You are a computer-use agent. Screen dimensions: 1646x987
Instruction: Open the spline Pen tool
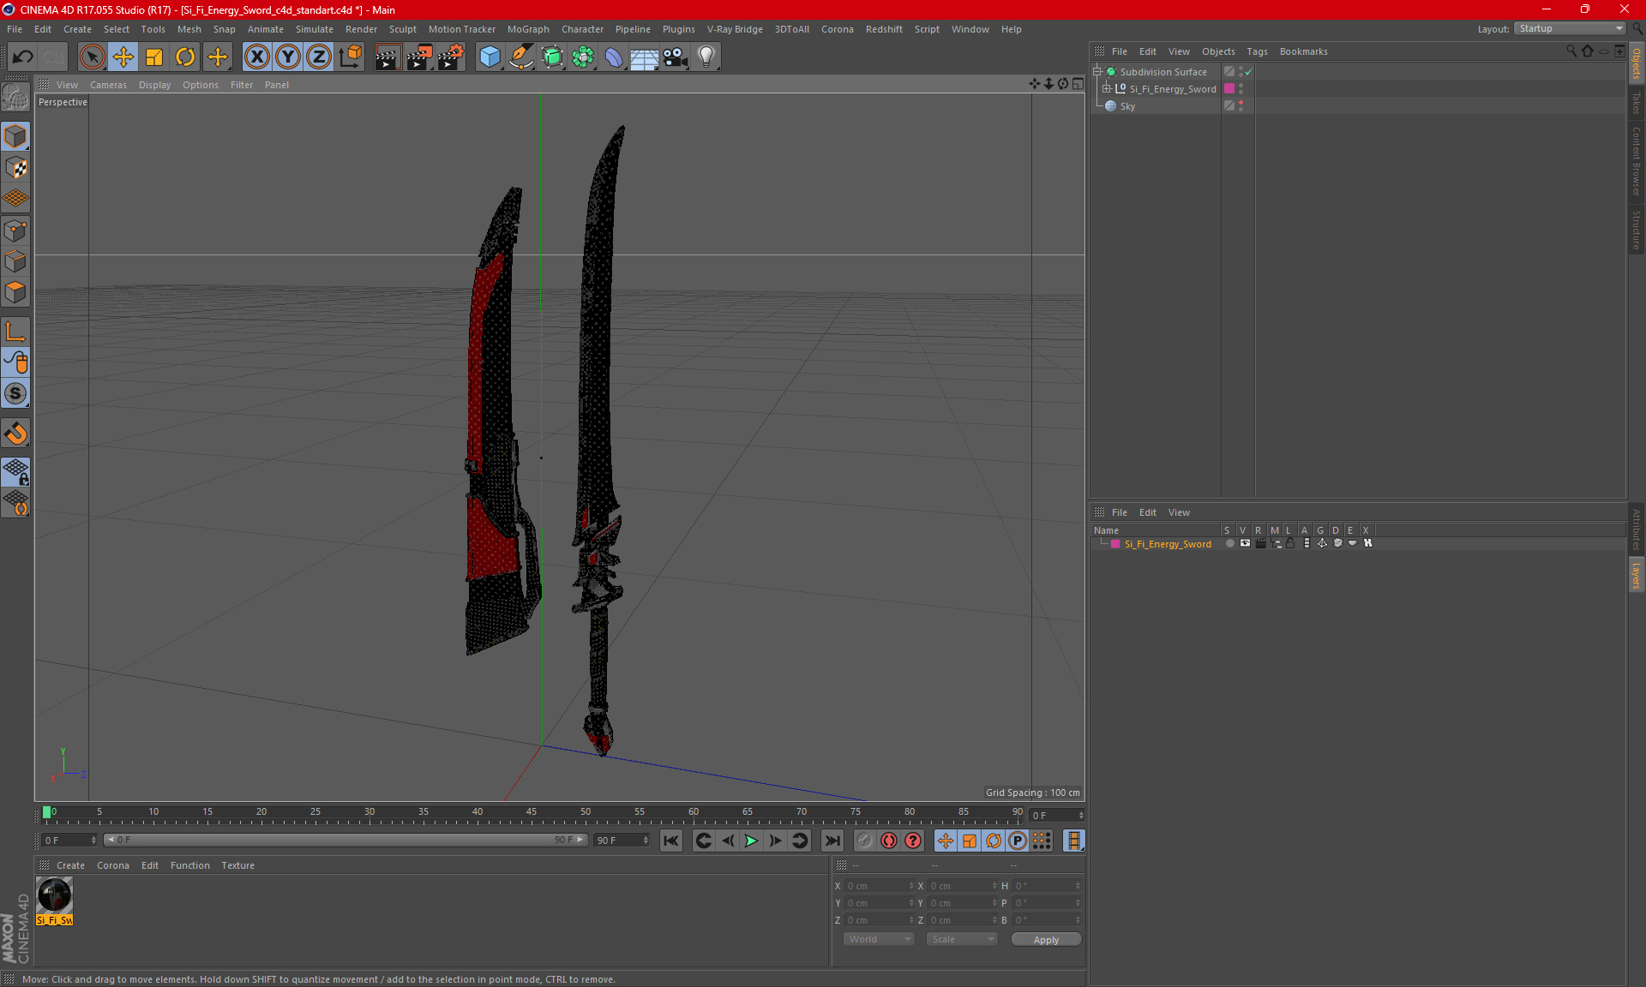(x=521, y=57)
